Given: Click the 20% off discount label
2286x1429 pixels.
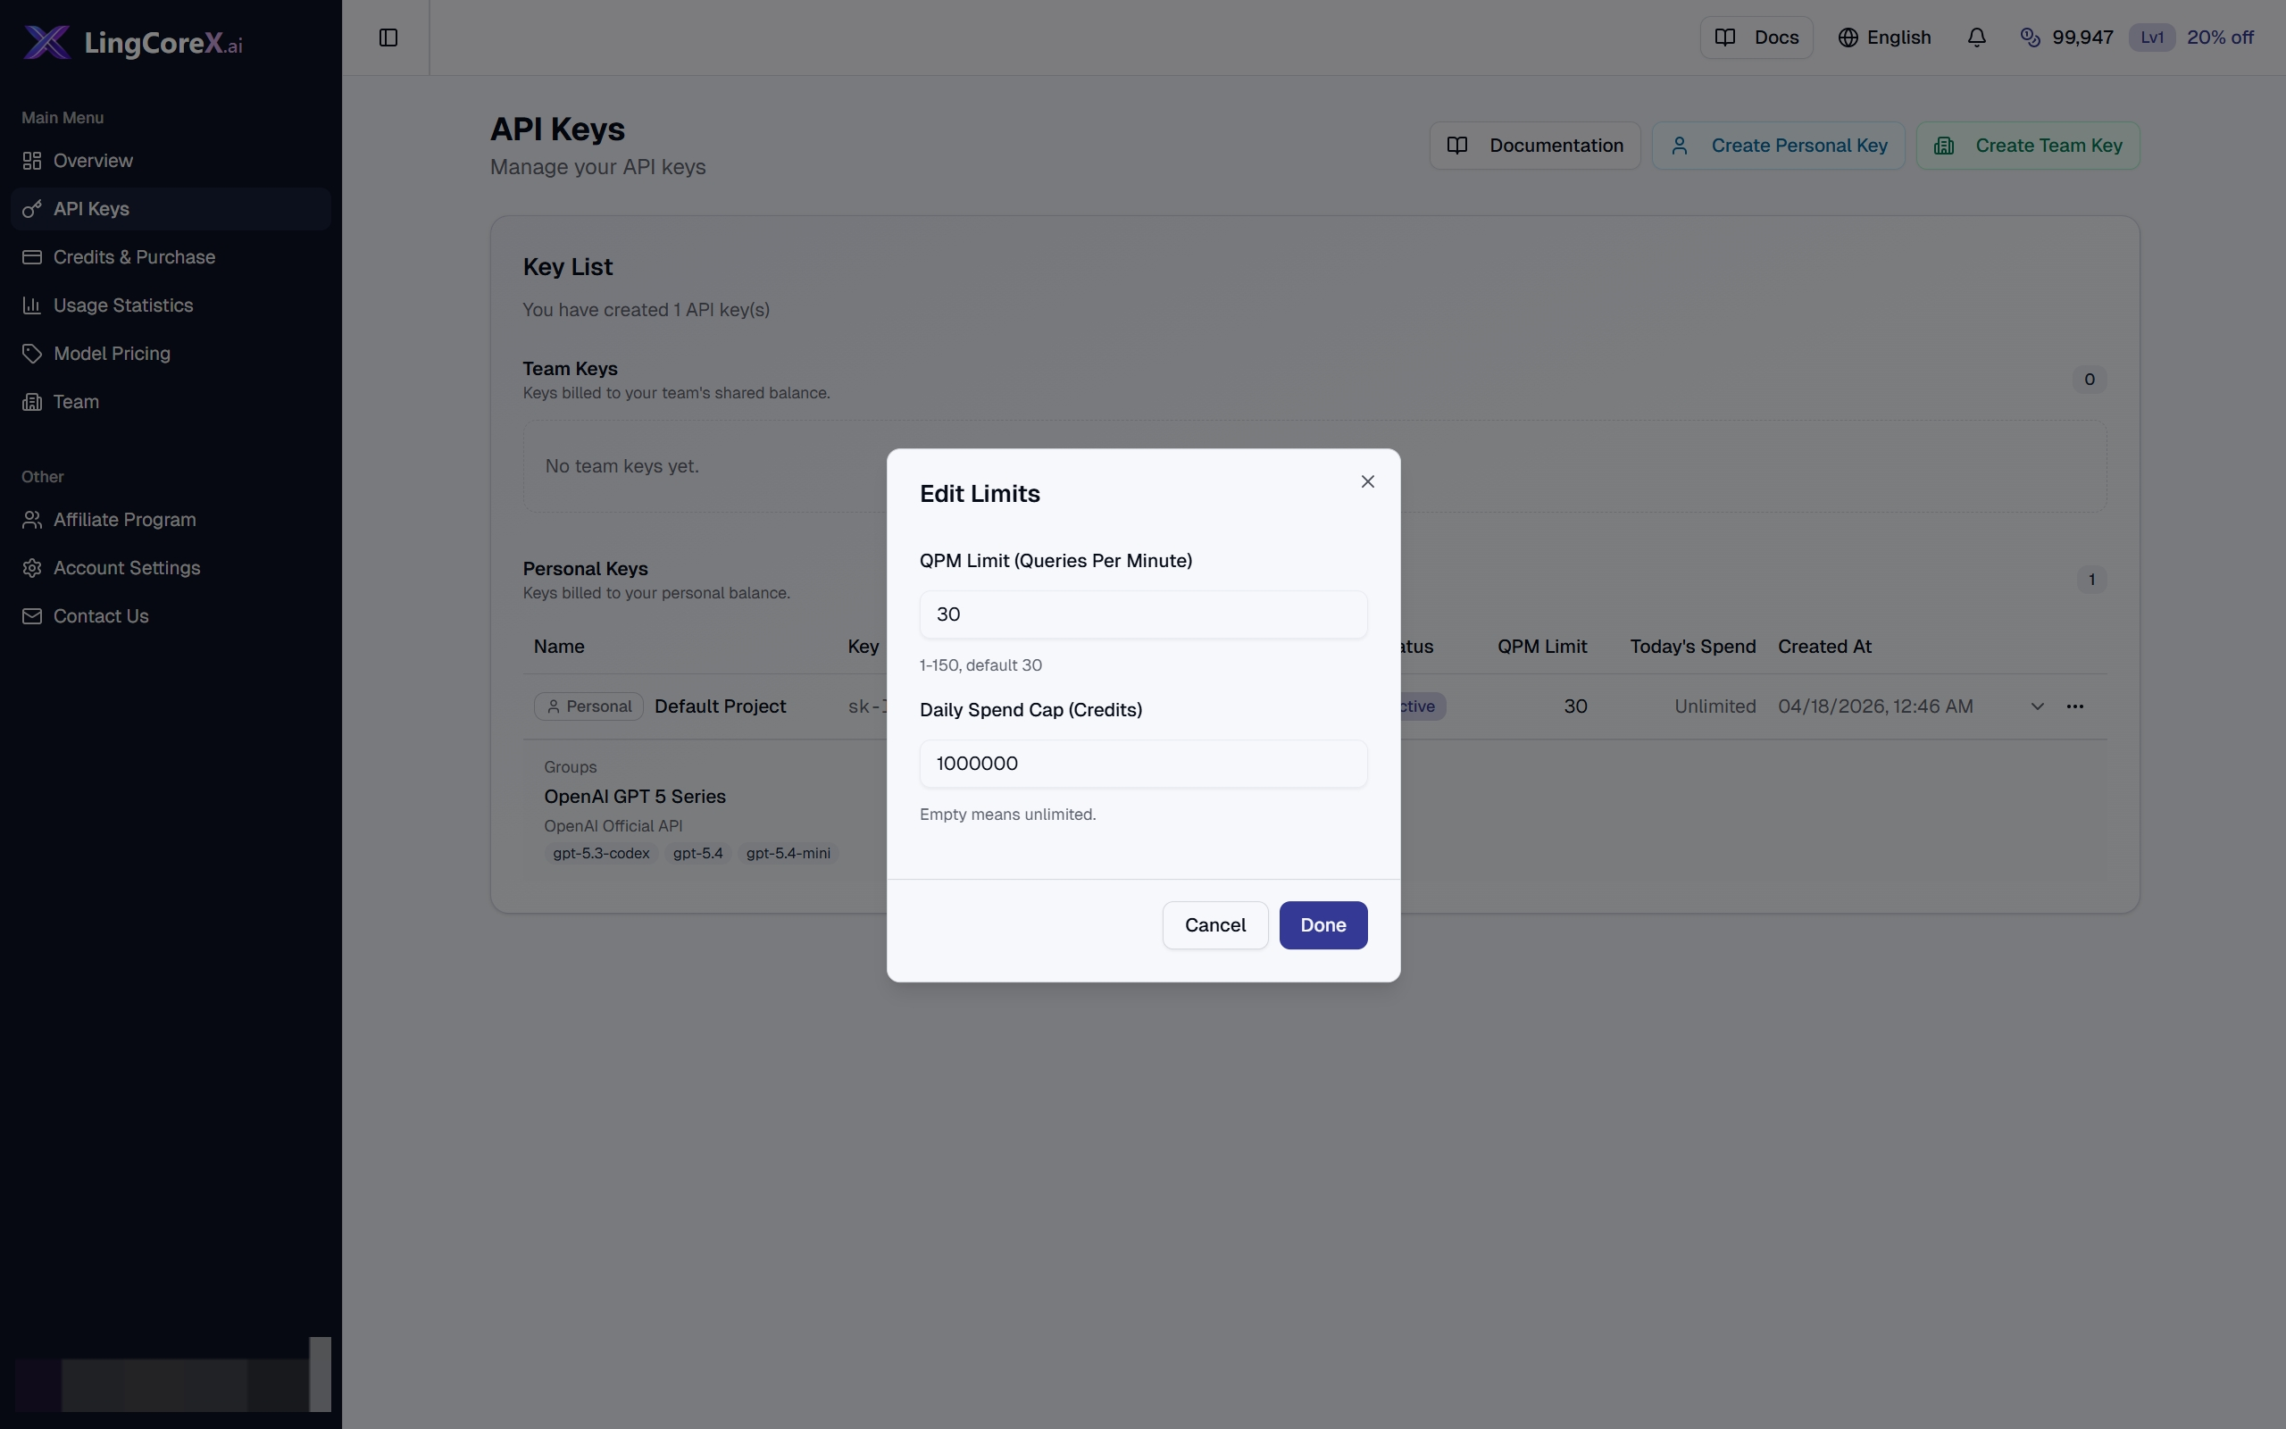Looking at the screenshot, I should (x=2220, y=38).
